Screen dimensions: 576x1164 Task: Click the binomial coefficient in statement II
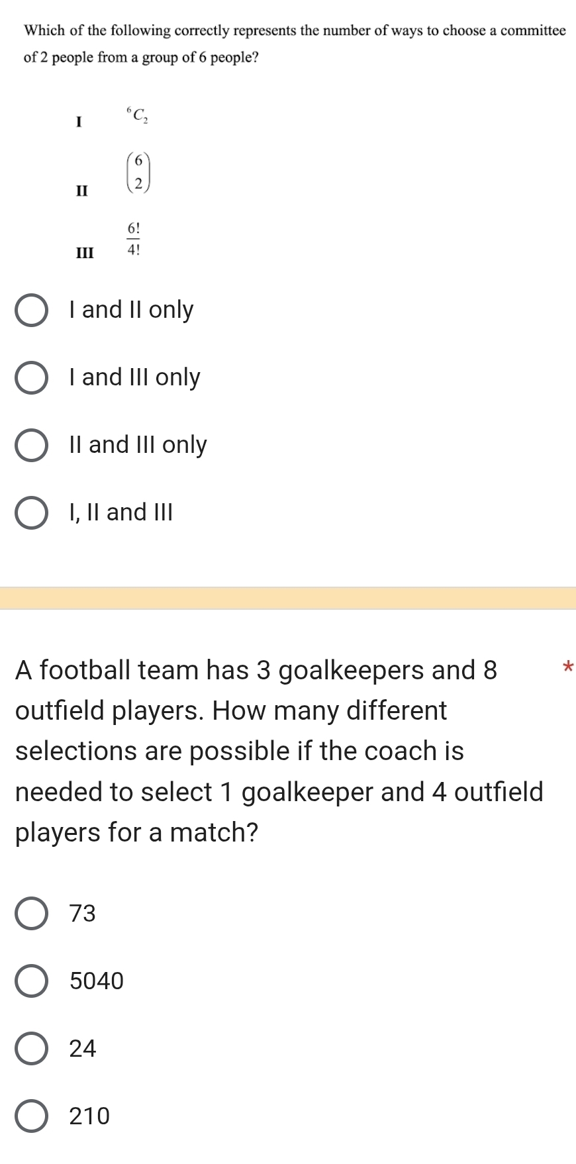[138, 172]
